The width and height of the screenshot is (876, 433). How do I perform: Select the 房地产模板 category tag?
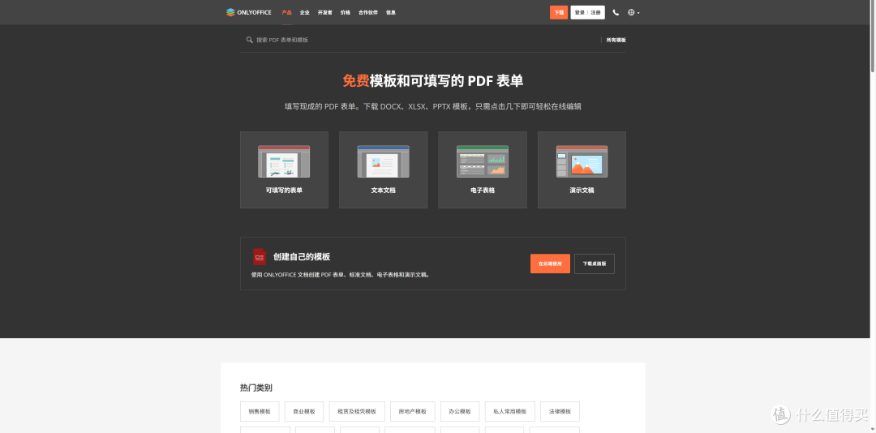(x=412, y=411)
